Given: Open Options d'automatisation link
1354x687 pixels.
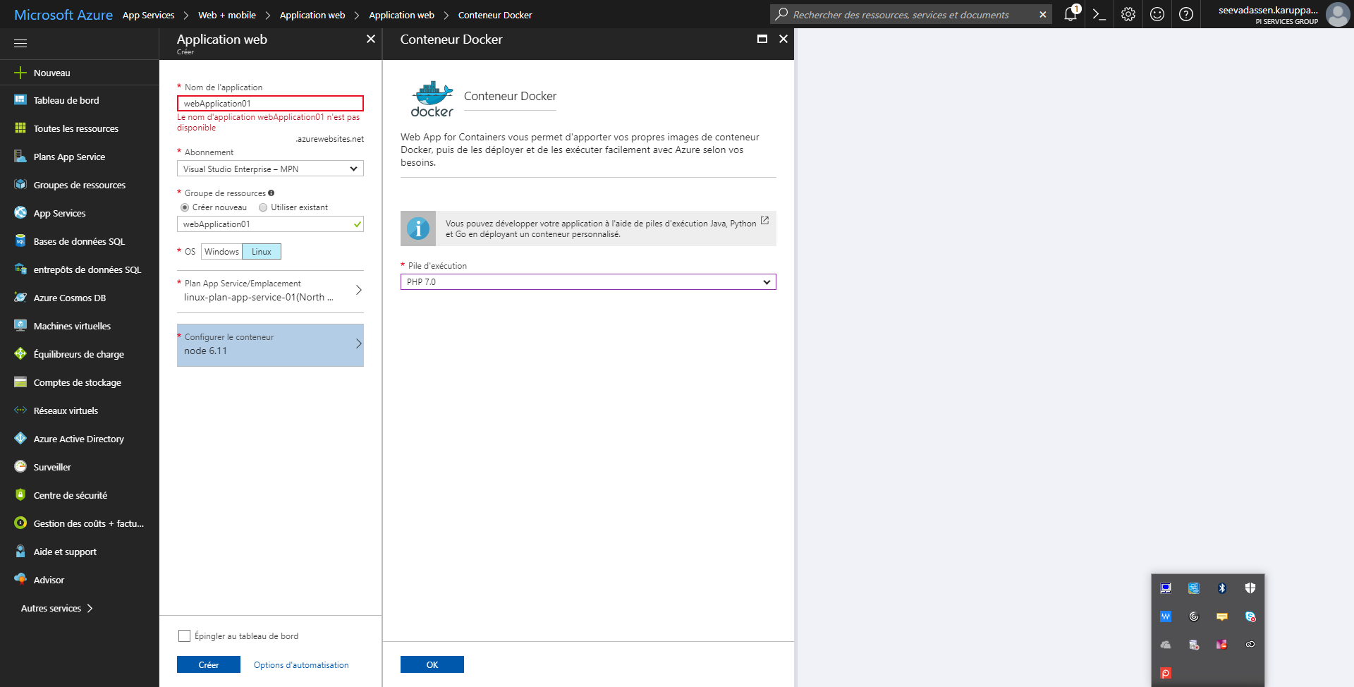Looking at the screenshot, I should point(301,665).
